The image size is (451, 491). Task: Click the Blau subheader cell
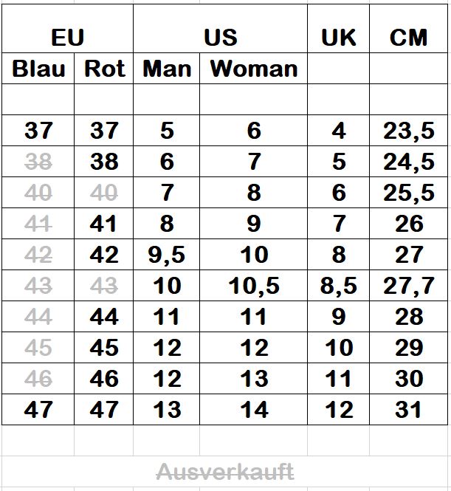pos(38,68)
